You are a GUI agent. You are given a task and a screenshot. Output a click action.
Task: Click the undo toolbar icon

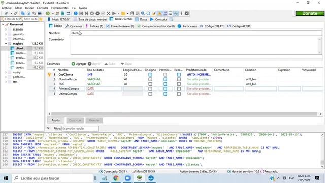pos(34,14)
